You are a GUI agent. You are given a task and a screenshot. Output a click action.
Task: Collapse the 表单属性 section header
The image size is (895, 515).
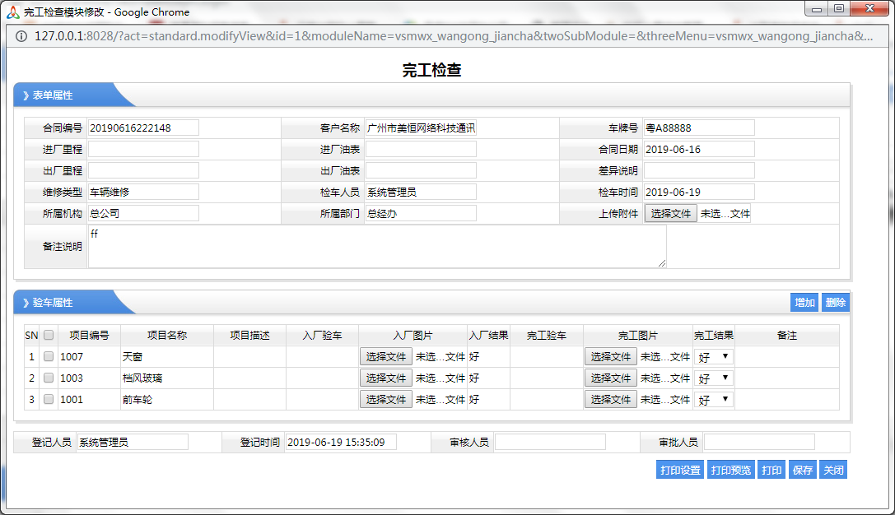pyautogui.click(x=53, y=95)
